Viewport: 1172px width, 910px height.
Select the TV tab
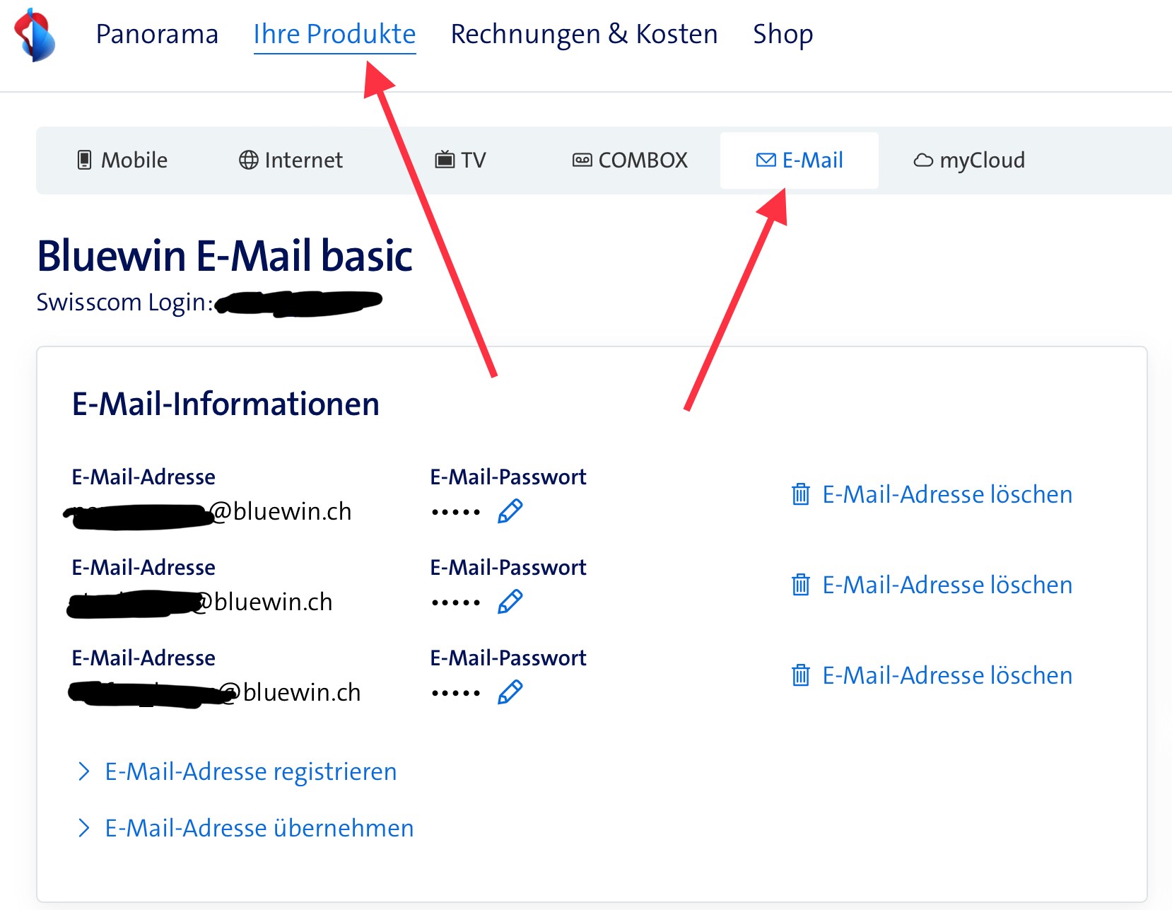click(460, 161)
